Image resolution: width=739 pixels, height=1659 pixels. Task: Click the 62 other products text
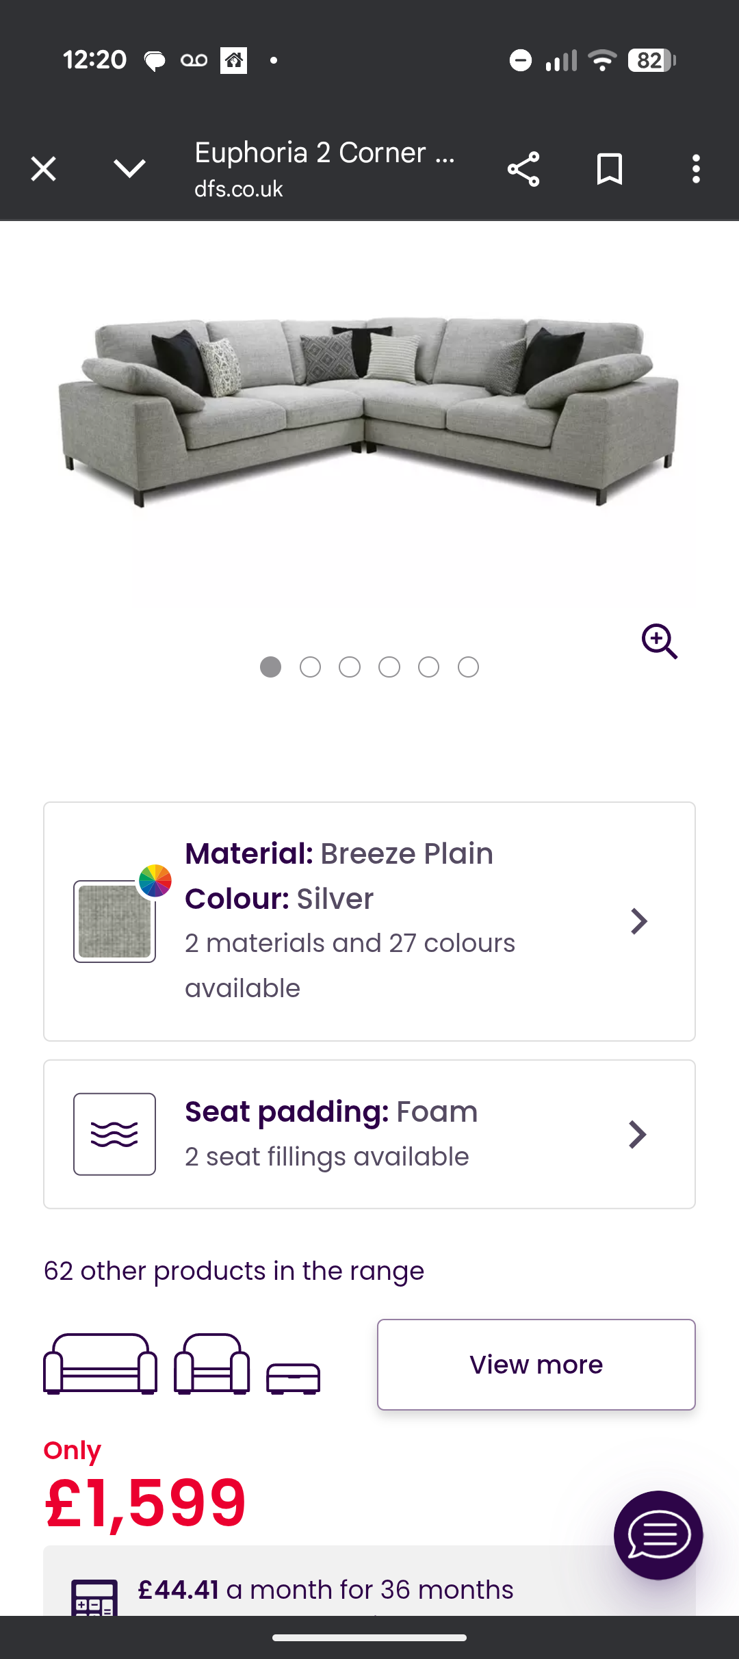(233, 1271)
